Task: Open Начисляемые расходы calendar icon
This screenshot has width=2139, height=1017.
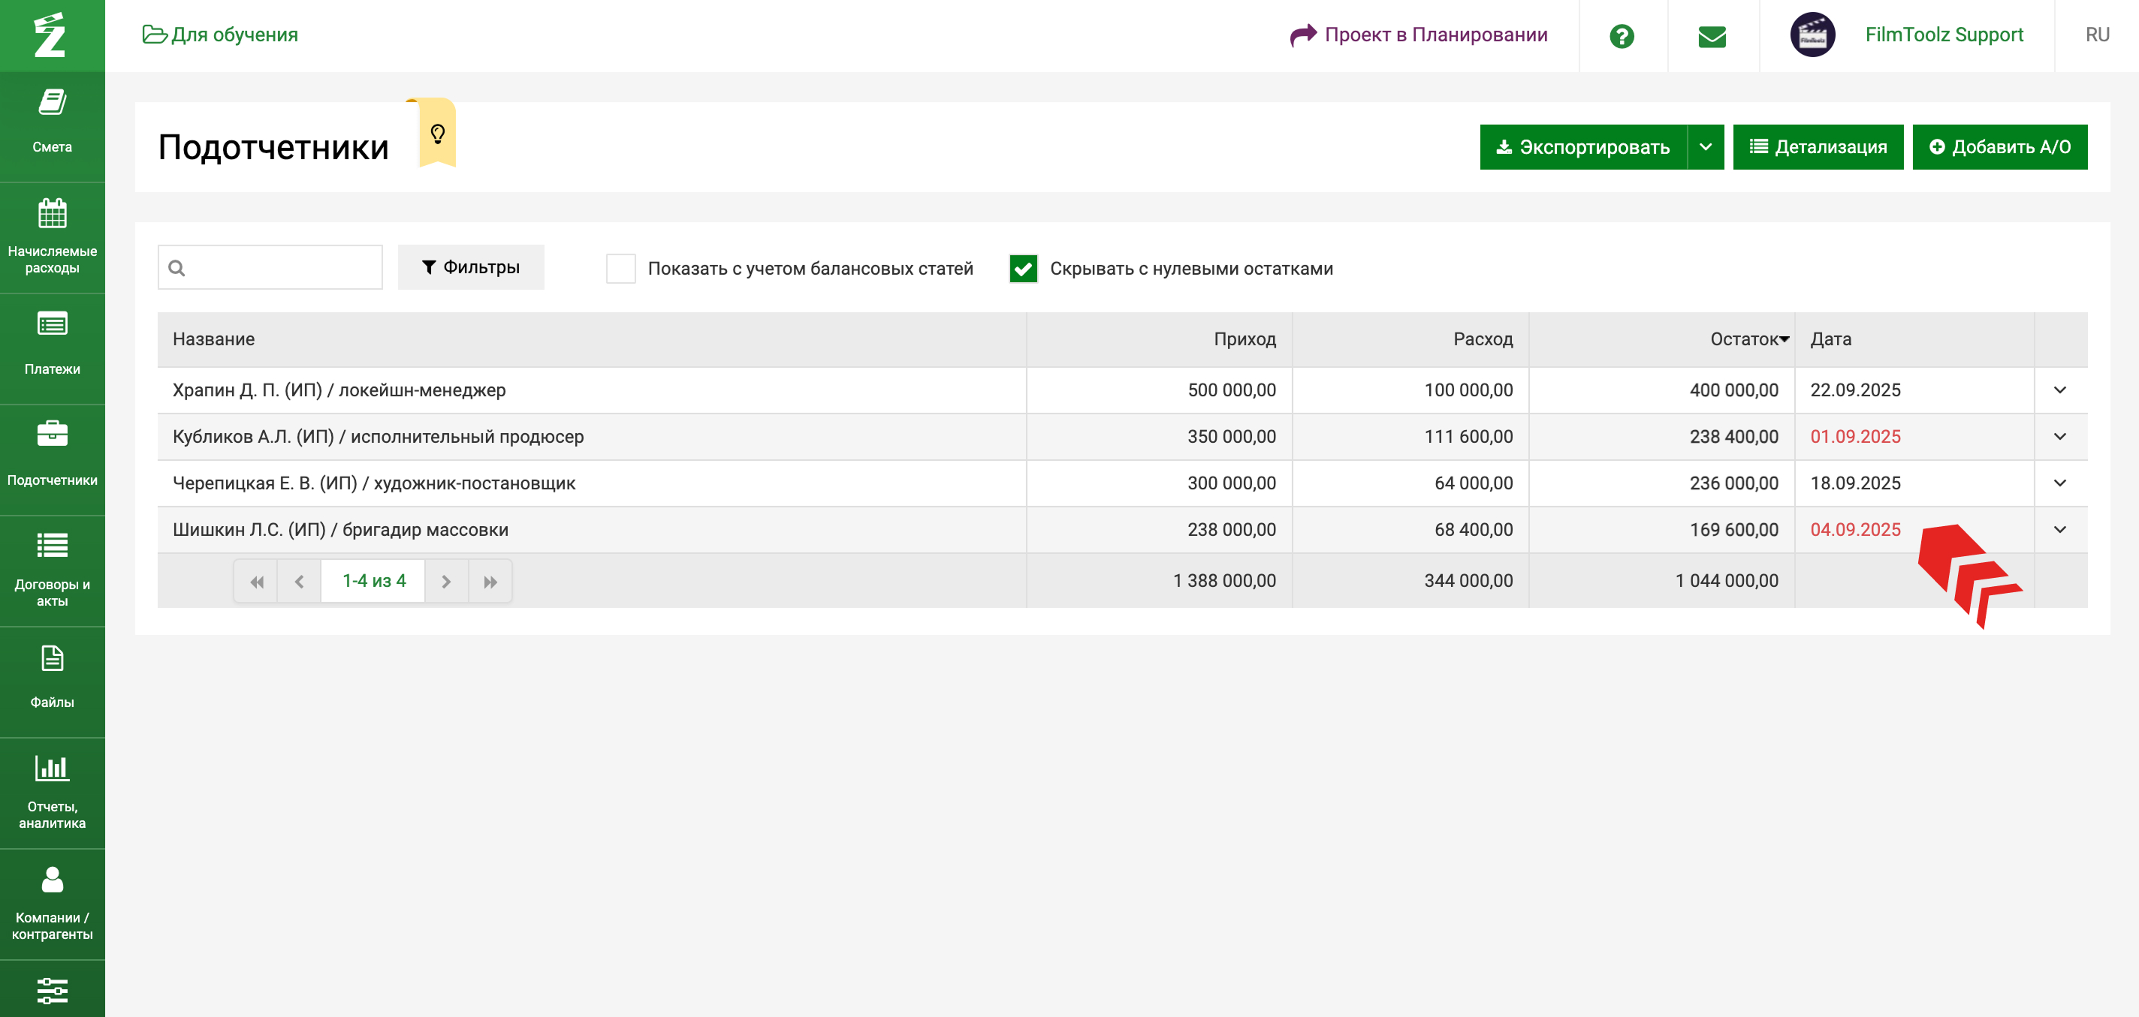Action: [x=52, y=214]
